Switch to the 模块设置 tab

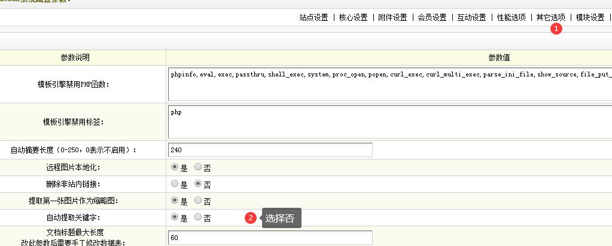point(590,17)
